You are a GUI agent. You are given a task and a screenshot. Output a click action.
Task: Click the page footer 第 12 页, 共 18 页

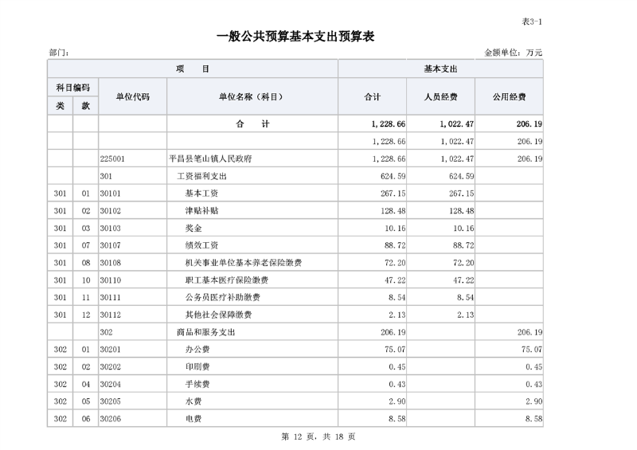(318, 436)
